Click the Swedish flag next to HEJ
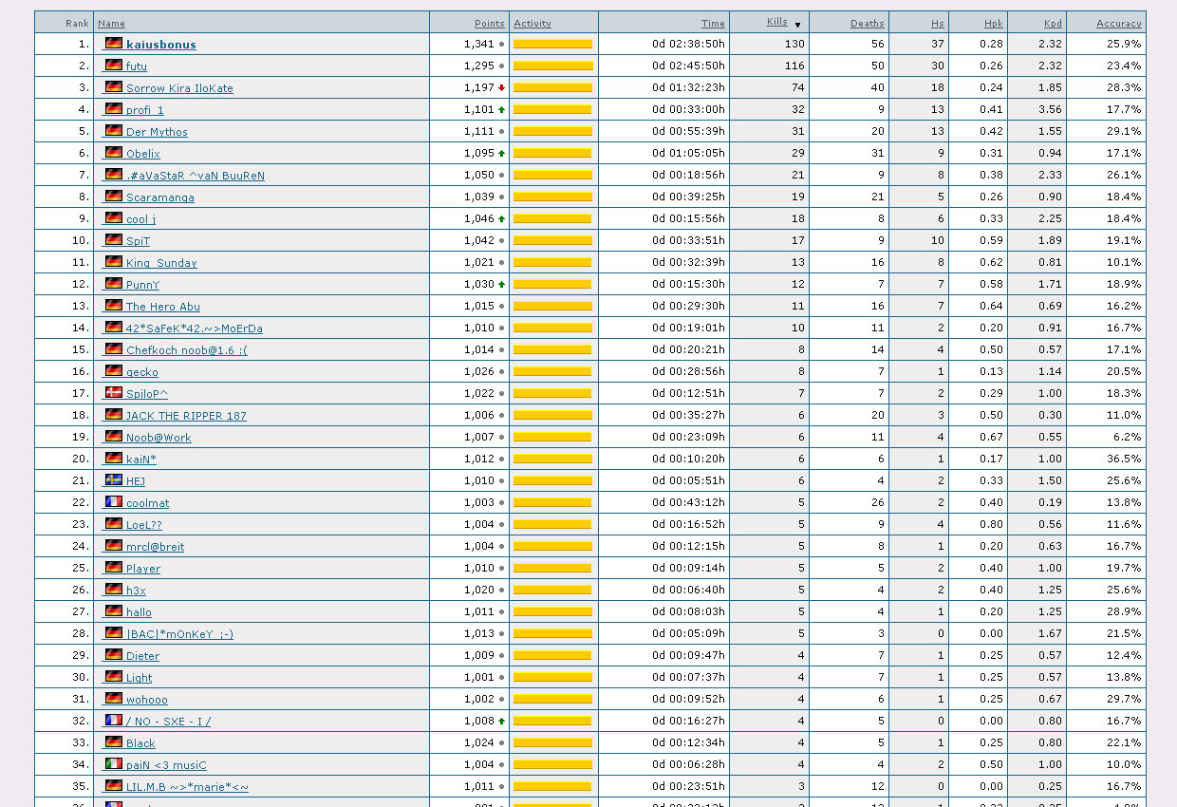Image resolution: width=1177 pixels, height=807 pixels. 114,480
